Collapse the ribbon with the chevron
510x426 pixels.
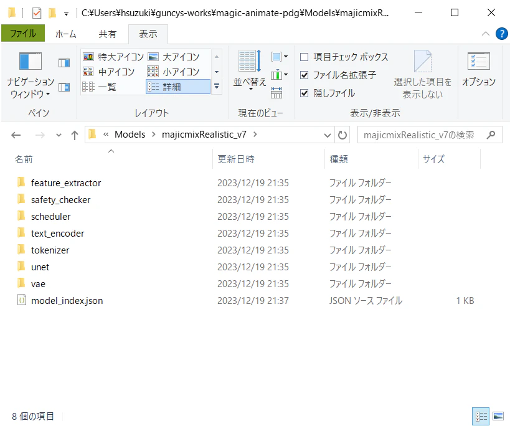[486, 34]
